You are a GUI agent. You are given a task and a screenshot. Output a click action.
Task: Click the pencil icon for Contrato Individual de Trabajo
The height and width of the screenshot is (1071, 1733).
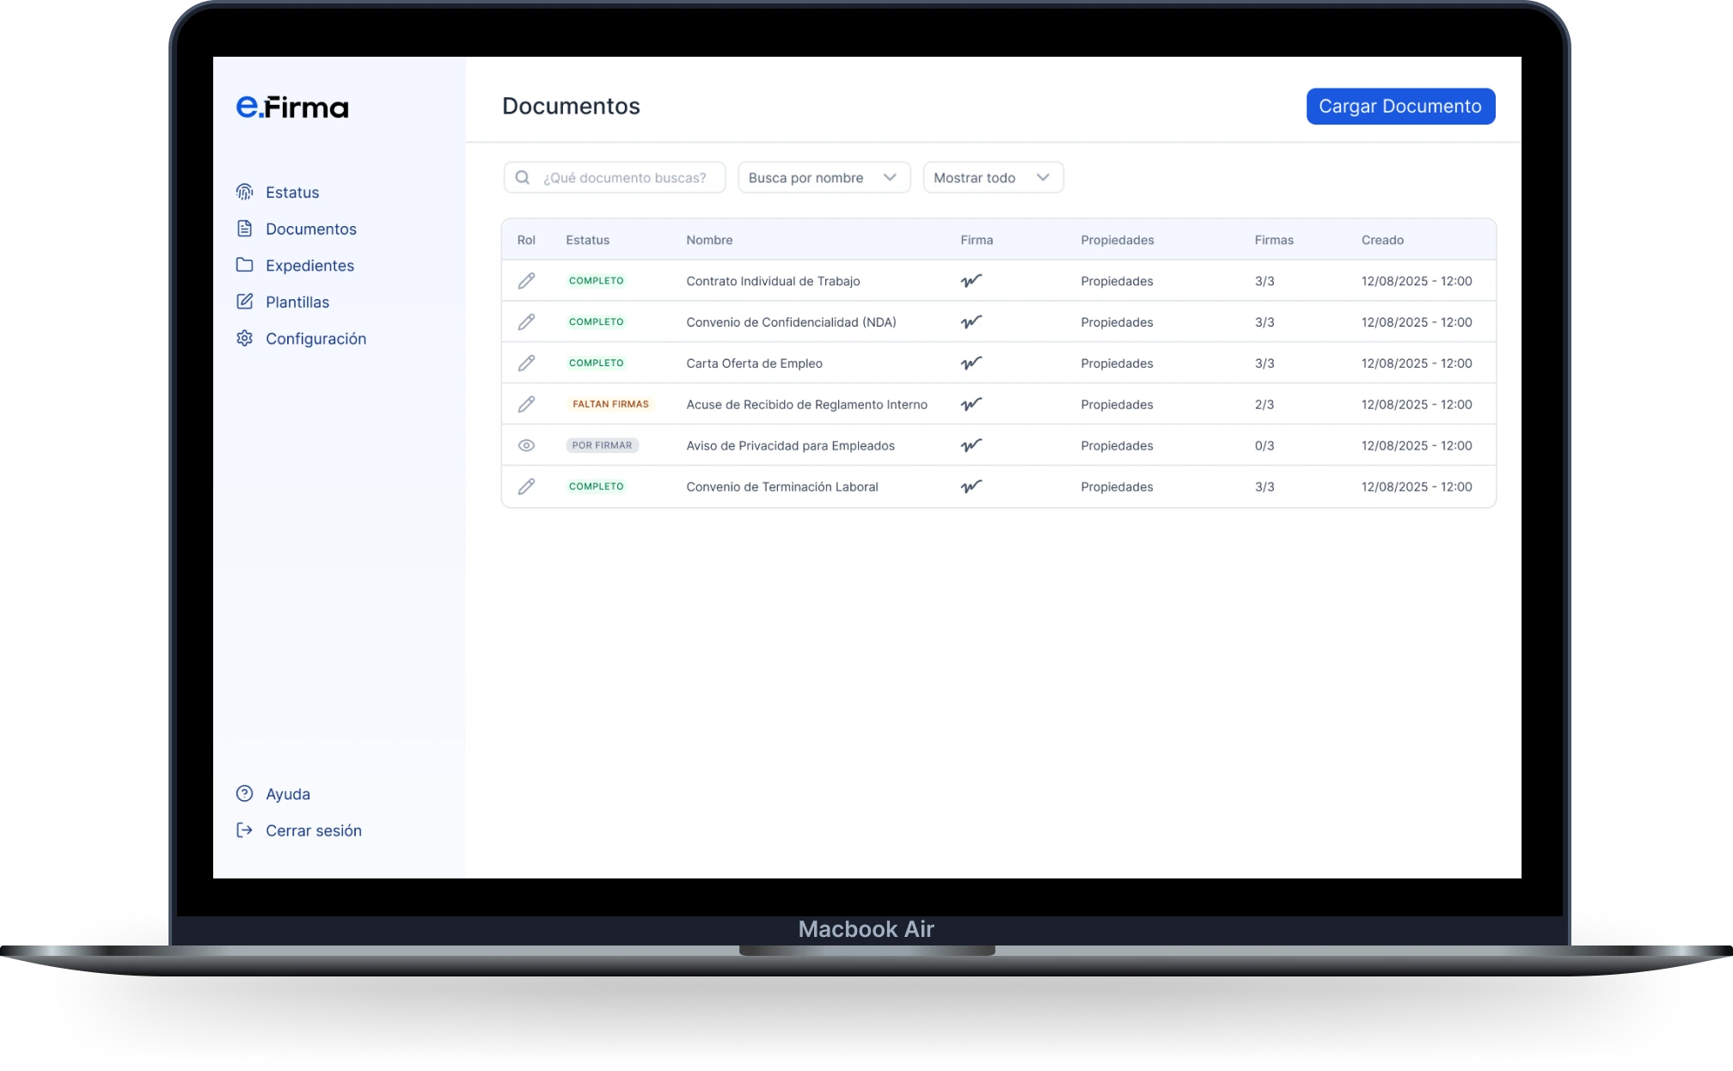coord(526,281)
